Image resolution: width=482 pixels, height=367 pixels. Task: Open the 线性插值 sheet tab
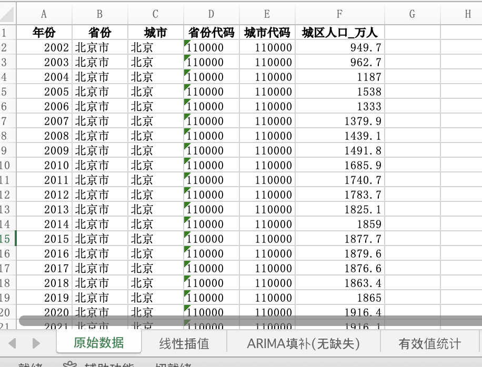tap(184, 343)
